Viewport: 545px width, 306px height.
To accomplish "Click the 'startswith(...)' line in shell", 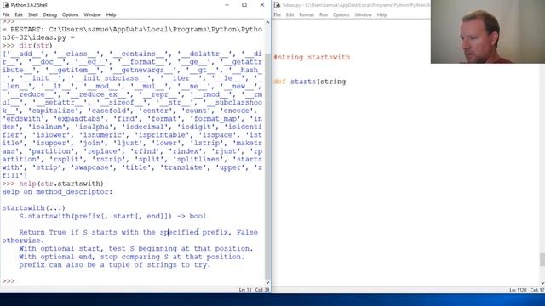I will coord(34,208).
